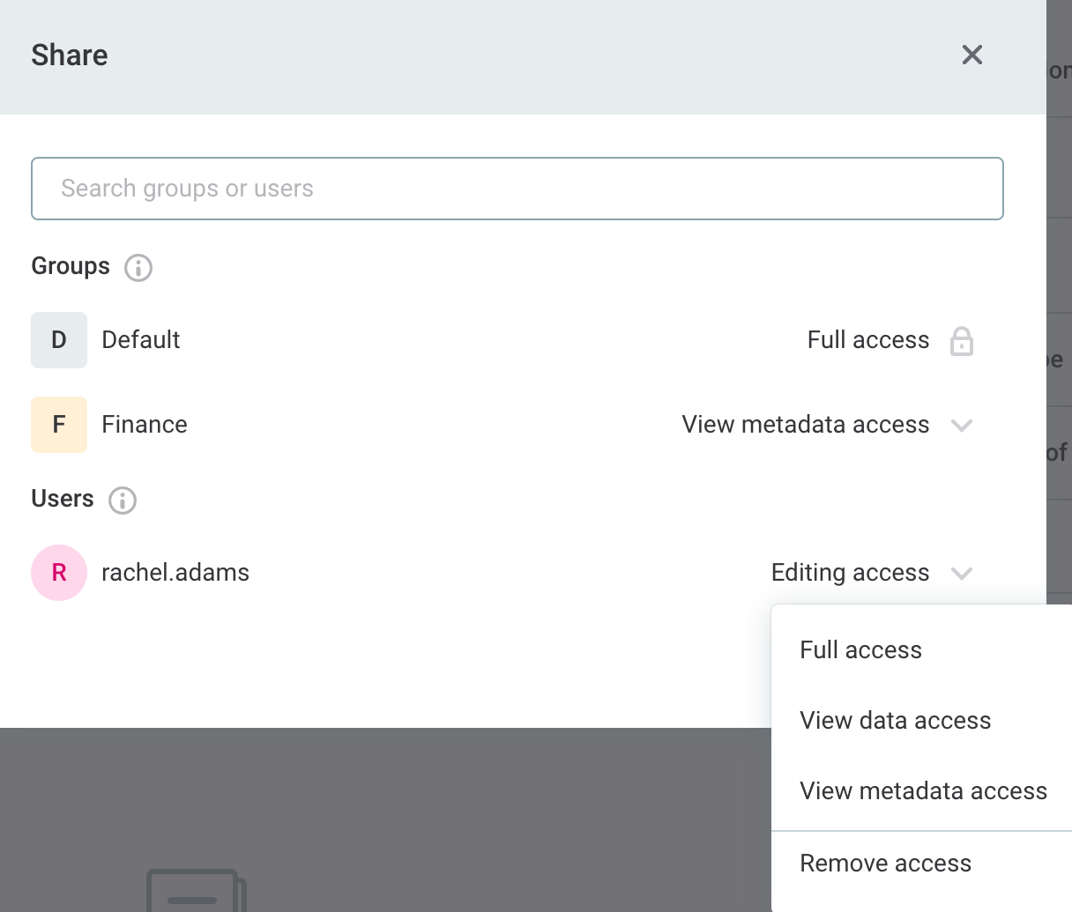Select the Finance group name
The height and width of the screenshot is (912, 1072).
(144, 425)
